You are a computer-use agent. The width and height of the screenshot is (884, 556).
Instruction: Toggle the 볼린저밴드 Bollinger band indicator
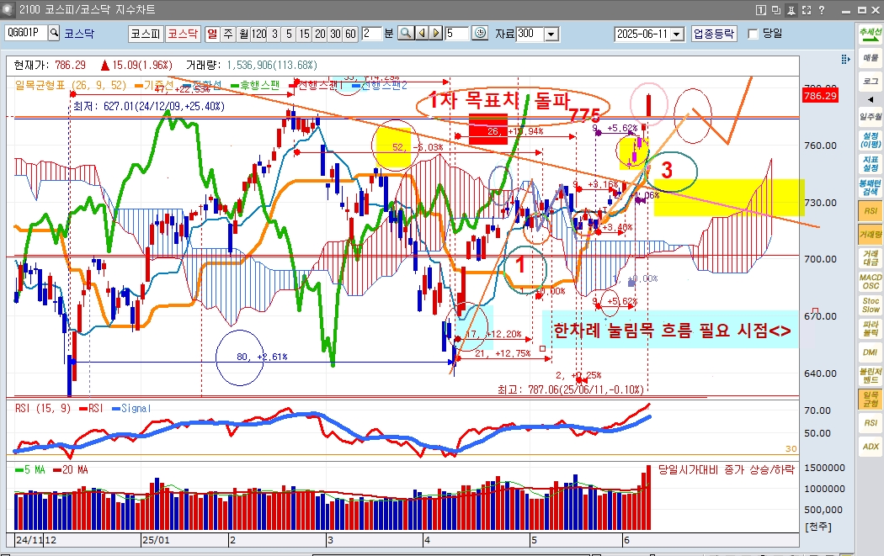pyautogui.click(x=871, y=376)
